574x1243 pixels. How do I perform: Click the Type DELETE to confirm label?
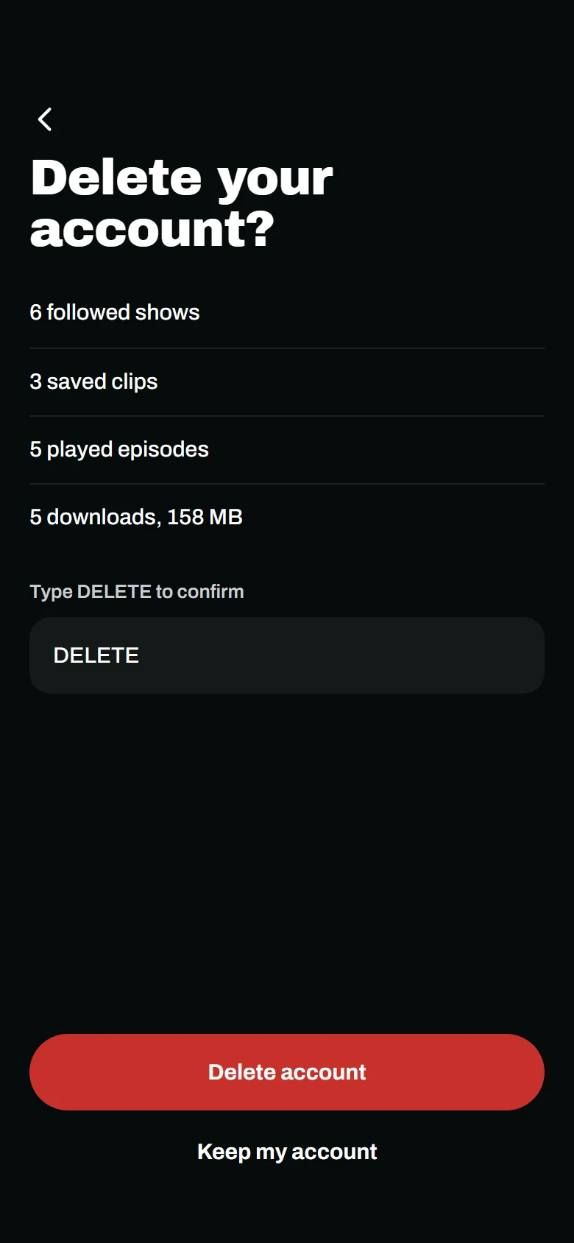pyautogui.click(x=137, y=591)
